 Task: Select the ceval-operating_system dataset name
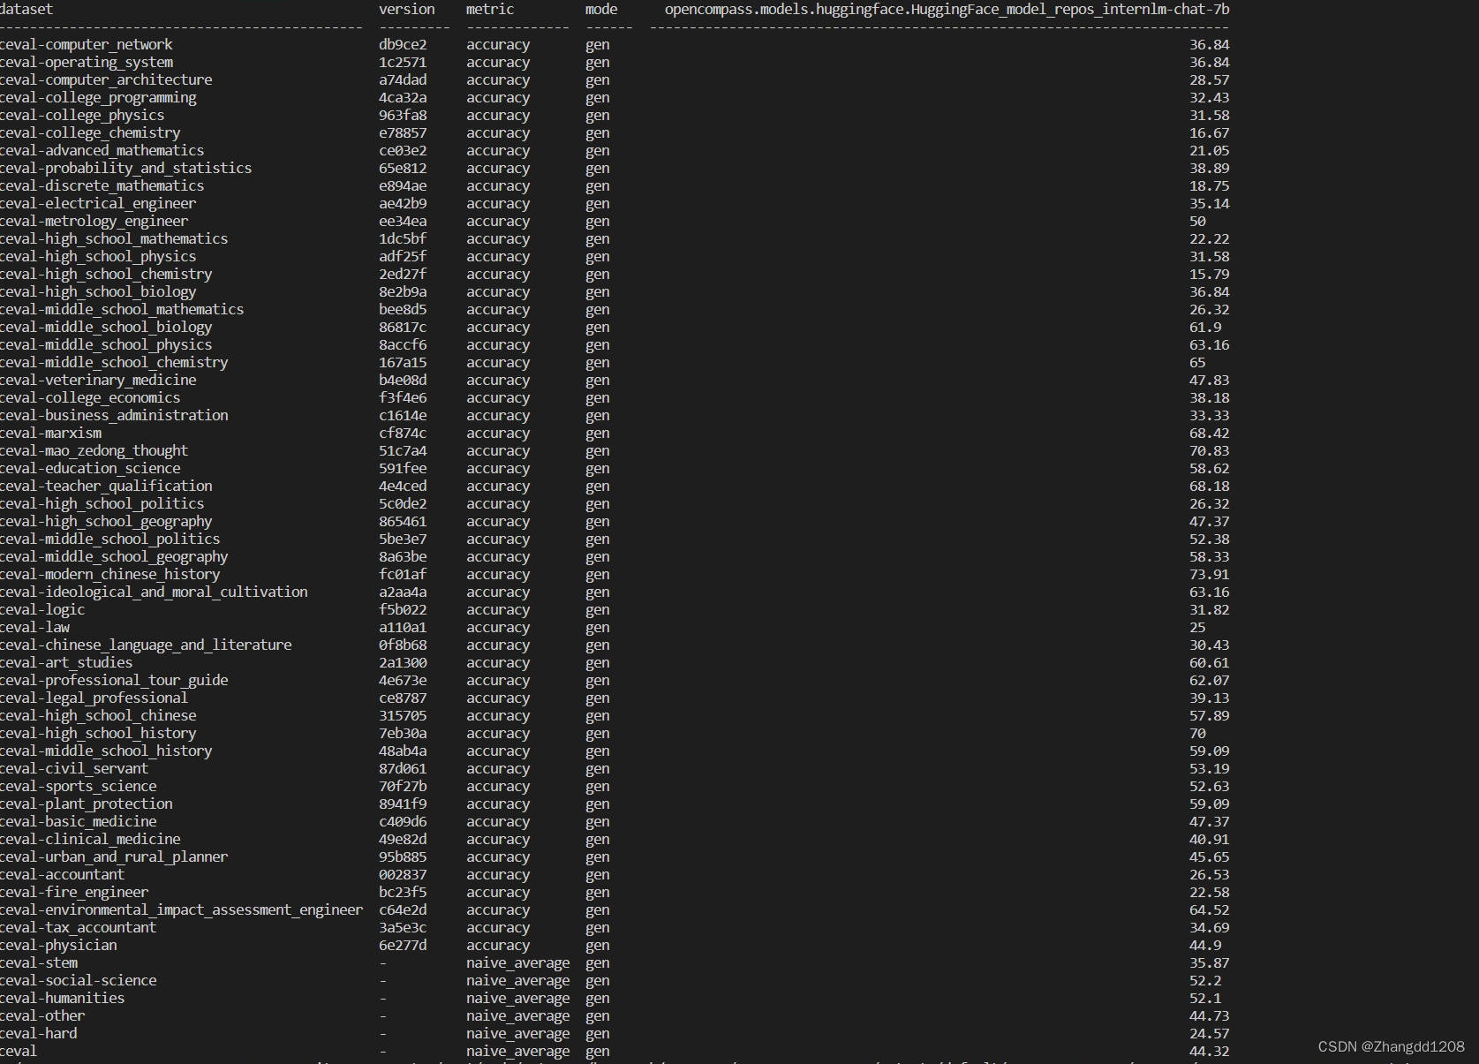coord(87,62)
